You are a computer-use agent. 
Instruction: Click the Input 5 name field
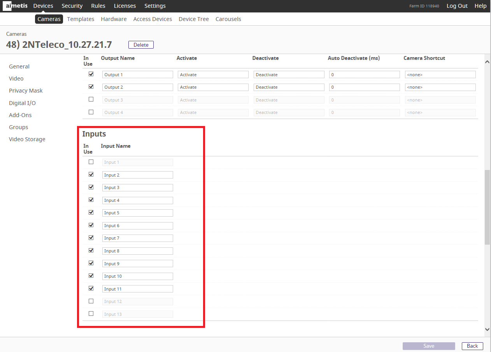pyautogui.click(x=137, y=213)
